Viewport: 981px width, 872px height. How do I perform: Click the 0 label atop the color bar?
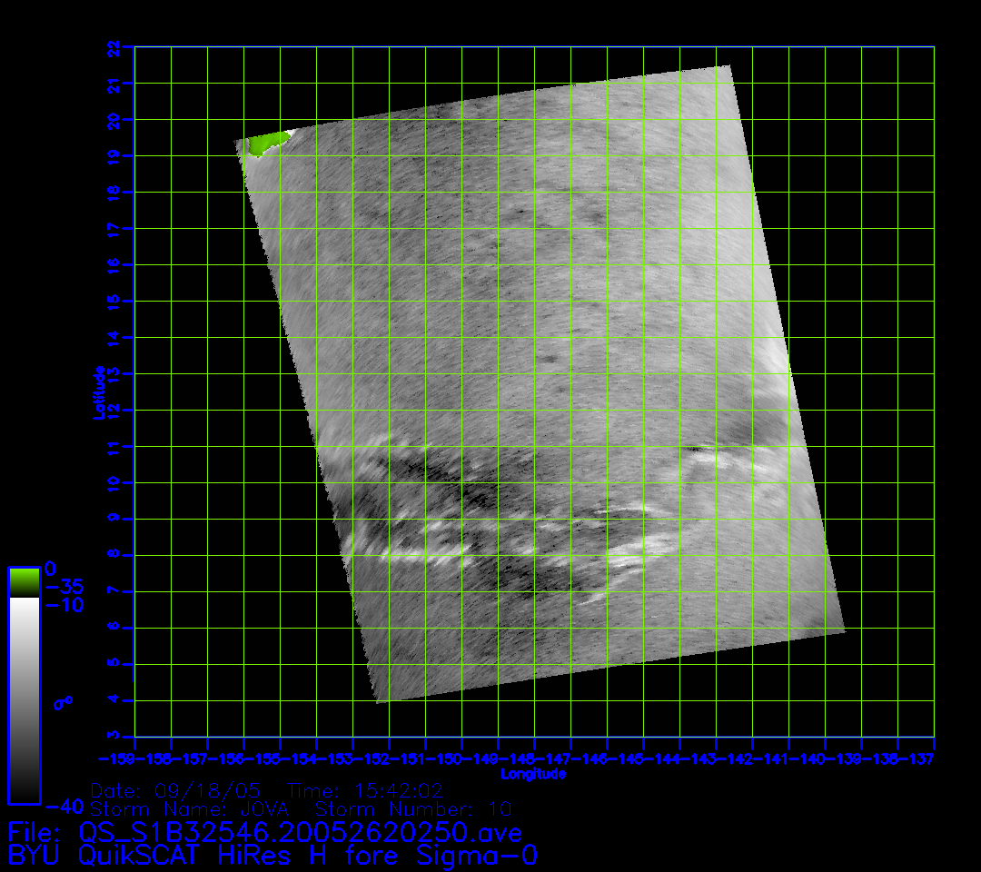click(50, 570)
